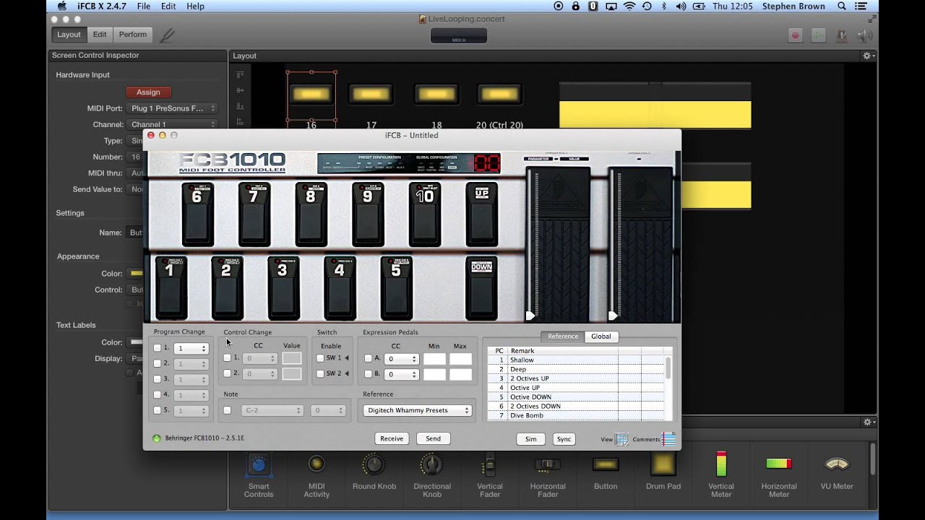Click the Sim button
Viewport: 925px width, 520px height.
[531, 439]
